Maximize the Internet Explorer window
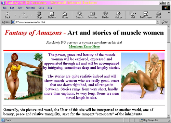This screenshot has width=171, height=123. point(165,3)
